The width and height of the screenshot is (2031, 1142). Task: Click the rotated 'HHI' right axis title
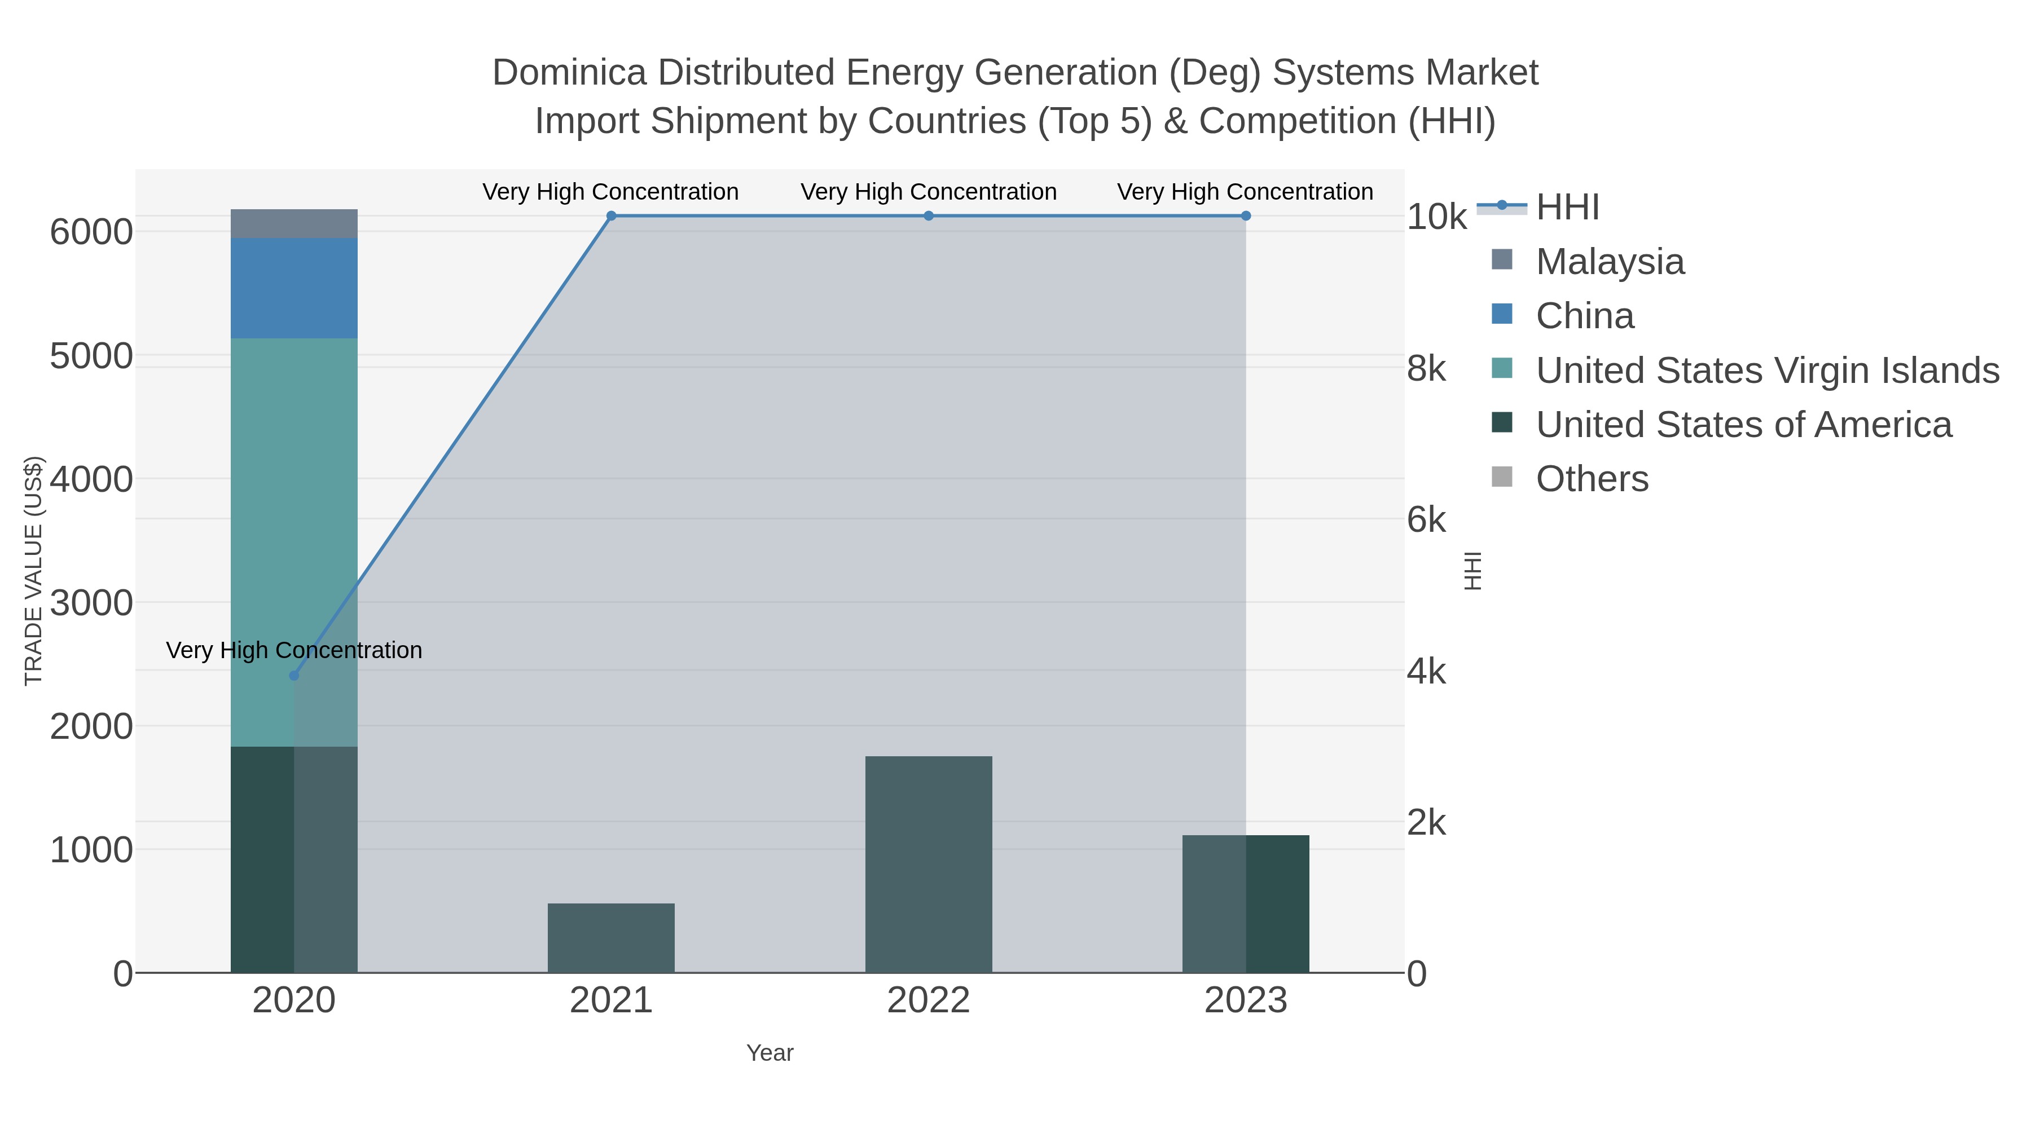point(1473,571)
